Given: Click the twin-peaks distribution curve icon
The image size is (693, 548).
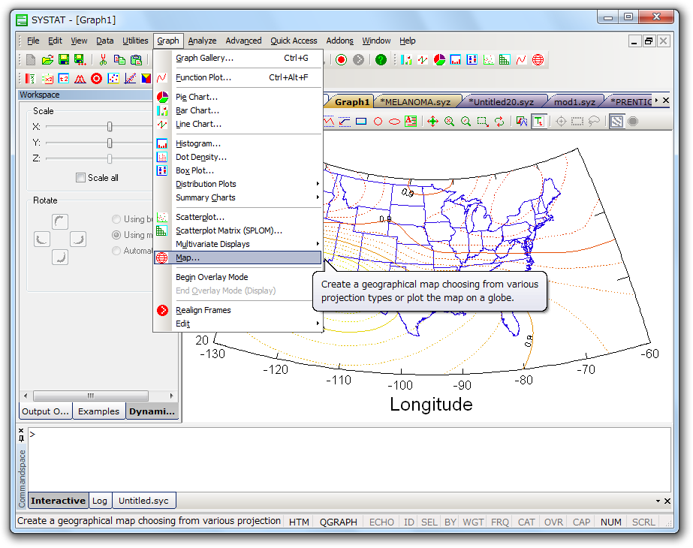Looking at the screenshot, I should coord(80,79).
